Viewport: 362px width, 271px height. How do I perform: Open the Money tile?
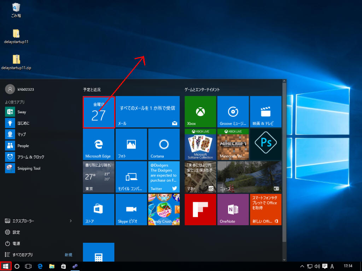point(200,177)
